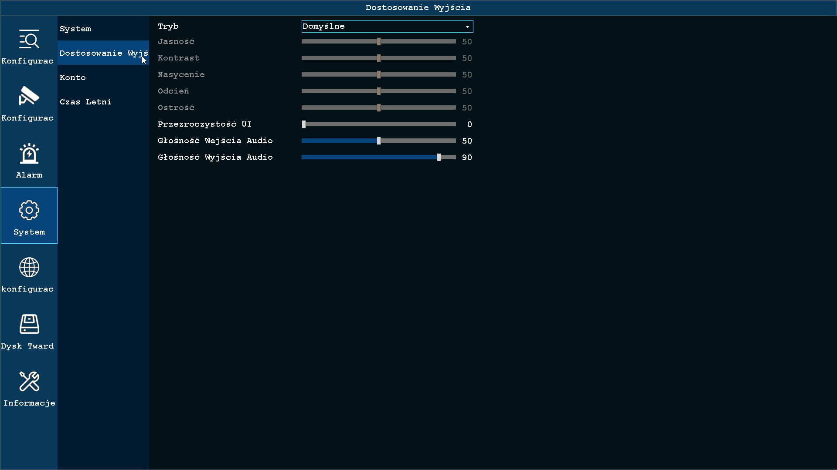
Task: Click the Głośność Wejścia Audio label
Action: (x=215, y=141)
